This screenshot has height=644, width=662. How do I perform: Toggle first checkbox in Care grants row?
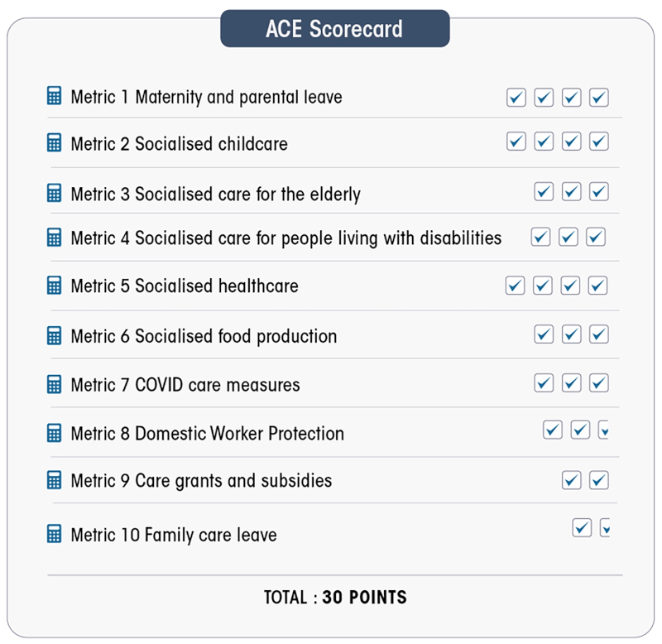click(x=571, y=480)
